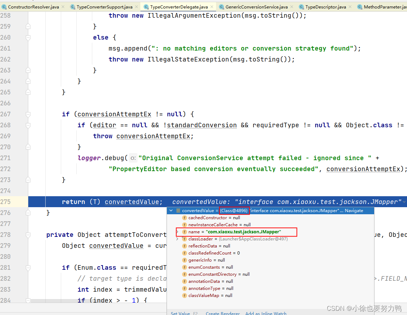Select annotationType = null row
This screenshot has height=315, width=407.
click(270, 288)
